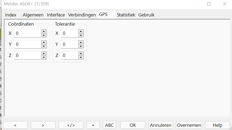232x130 pixels.
Task: Confirm with the OK button
Action: click(133, 125)
